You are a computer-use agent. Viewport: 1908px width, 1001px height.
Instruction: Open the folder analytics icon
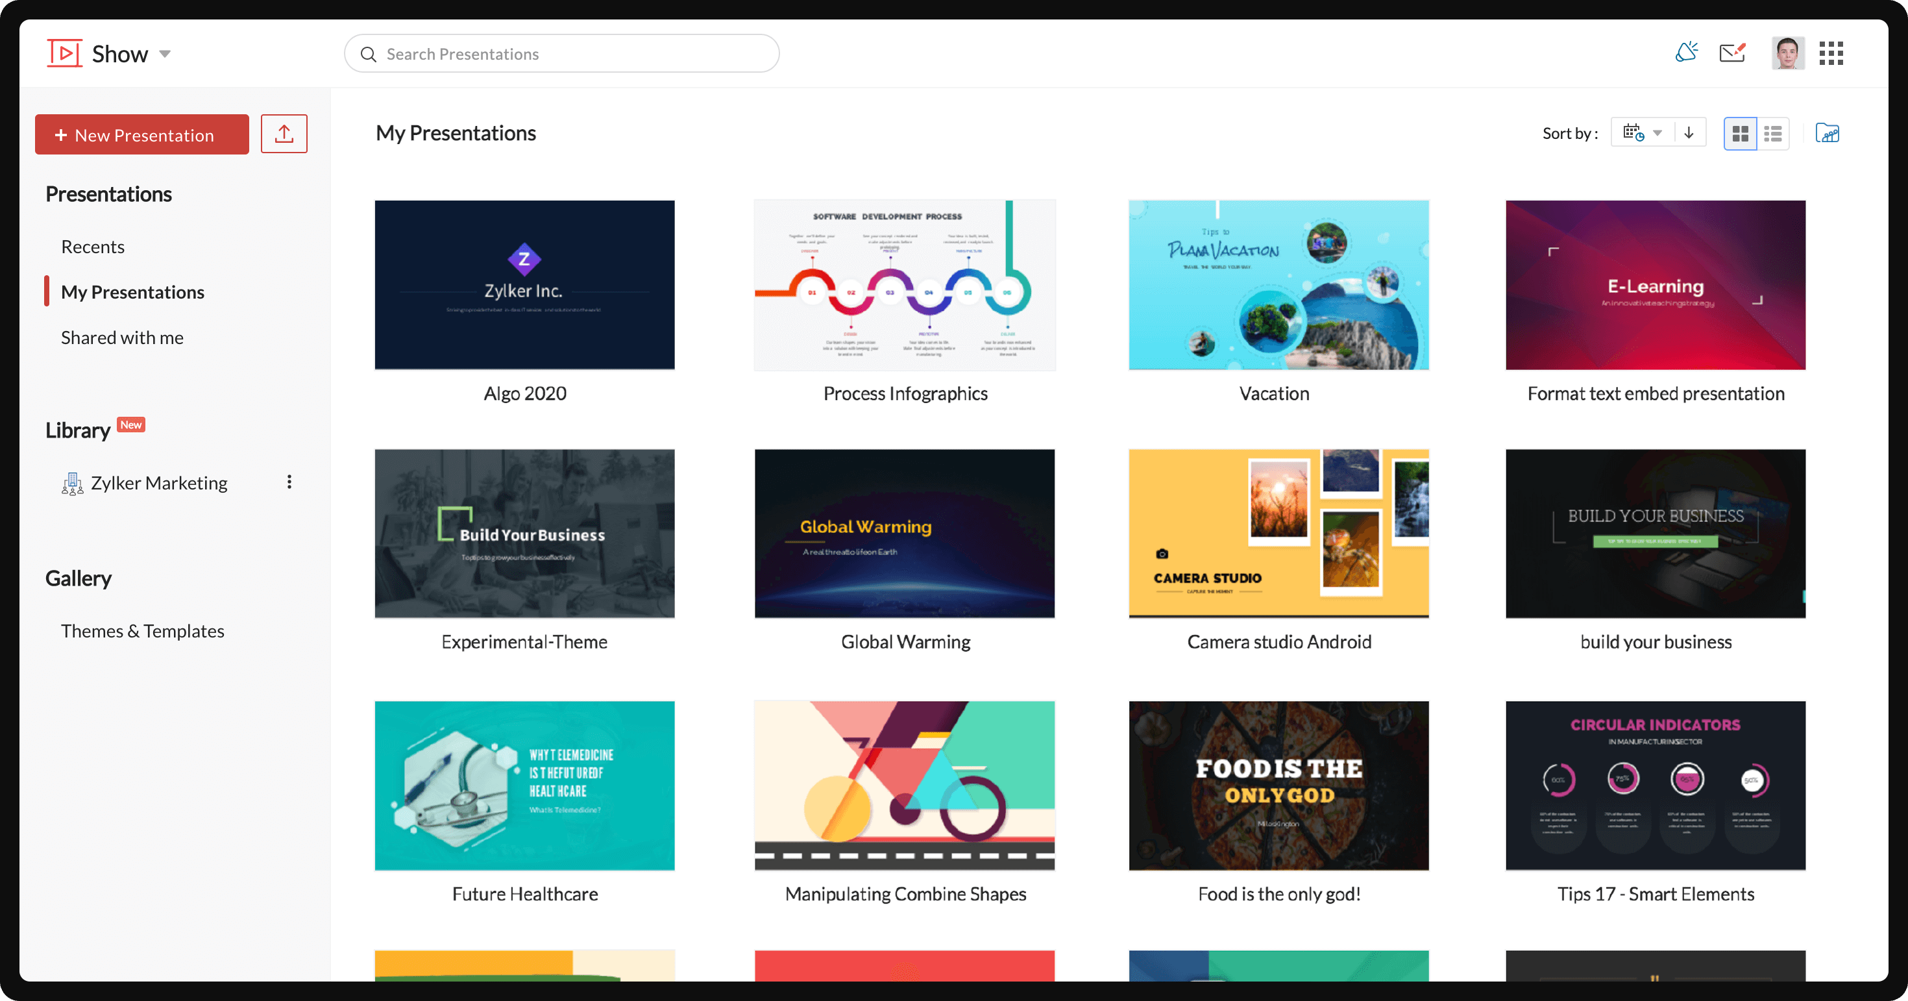pos(1826,133)
